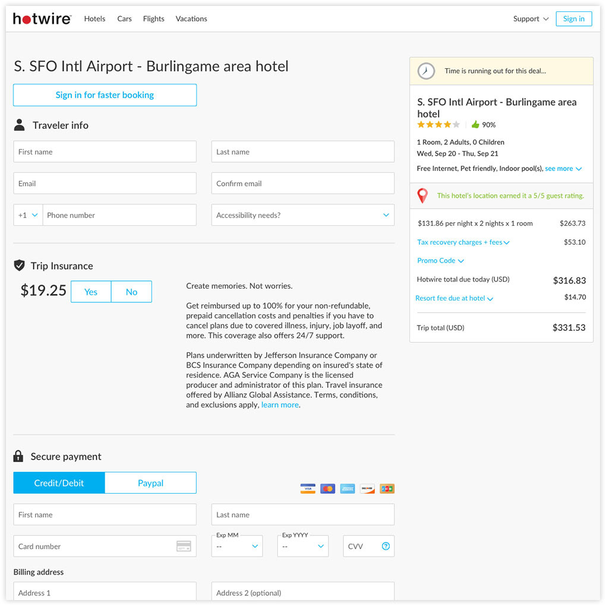Expand the Promo Code section
This screenshot has width=606, height=606.
440,261
